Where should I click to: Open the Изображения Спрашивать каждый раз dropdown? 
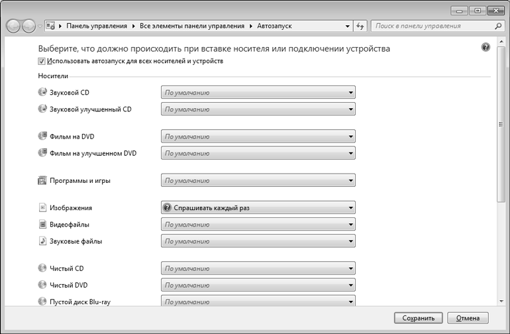click(258, 207)
